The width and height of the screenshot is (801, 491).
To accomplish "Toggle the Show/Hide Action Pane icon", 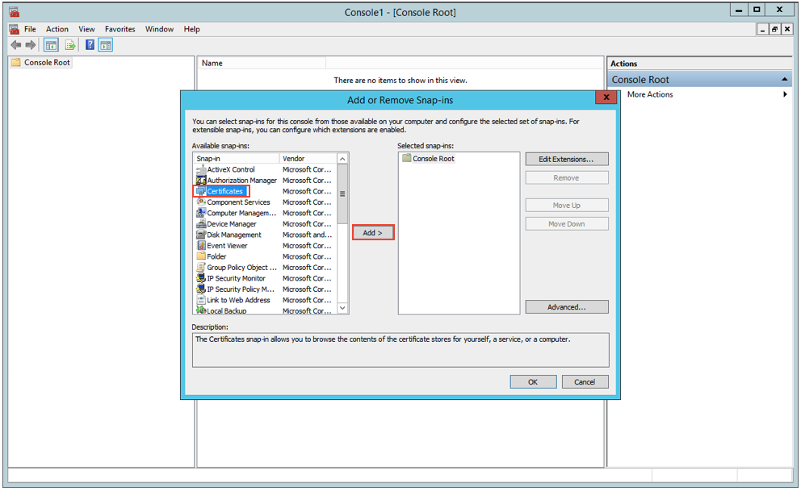I will click(x=106, y=45).
